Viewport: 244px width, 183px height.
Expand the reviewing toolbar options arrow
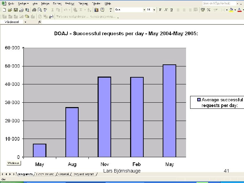[118, 17]
